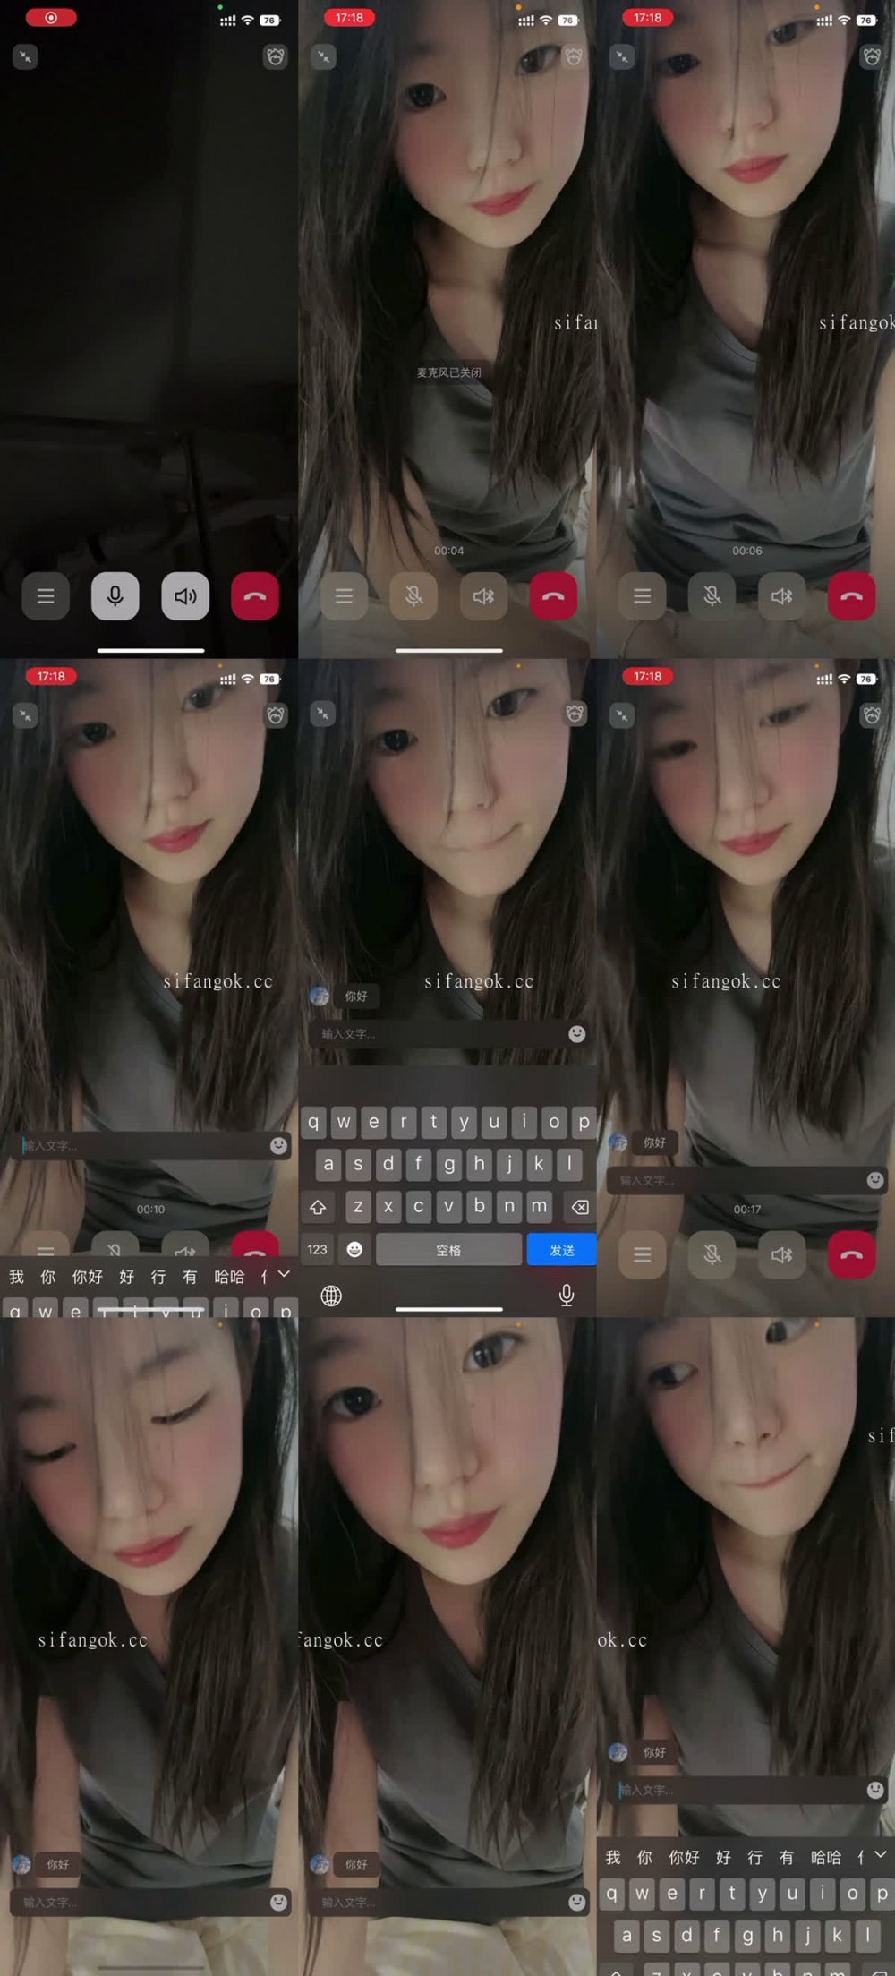
Task: Tap red recording indicator on dark screen
Action: point(51,18)
